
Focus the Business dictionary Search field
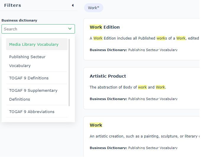coord(34,29)
